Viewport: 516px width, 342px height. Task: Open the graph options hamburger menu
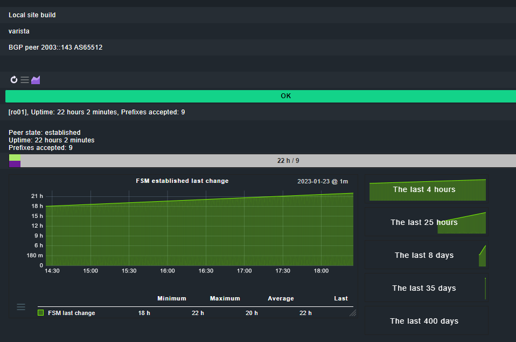point(21,307)
